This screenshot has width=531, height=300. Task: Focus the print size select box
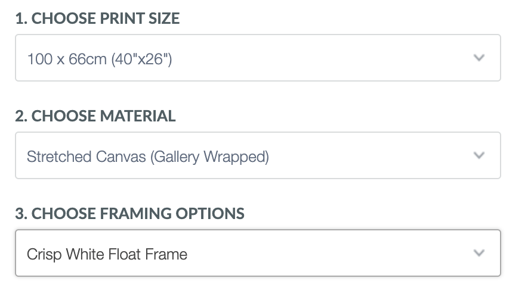click(258, 58)
